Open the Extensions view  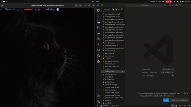tap(98, 39)
